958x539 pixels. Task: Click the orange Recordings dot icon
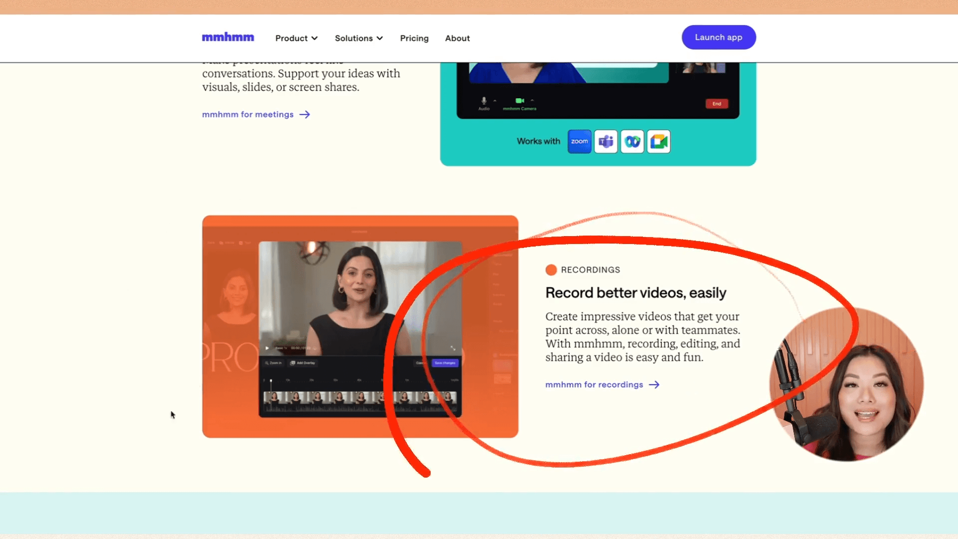[x=551, y=270]
